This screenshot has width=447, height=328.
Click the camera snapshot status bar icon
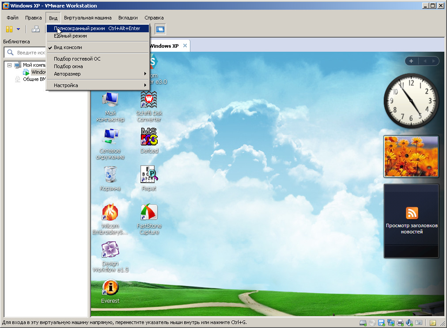[x=419, y=323]
